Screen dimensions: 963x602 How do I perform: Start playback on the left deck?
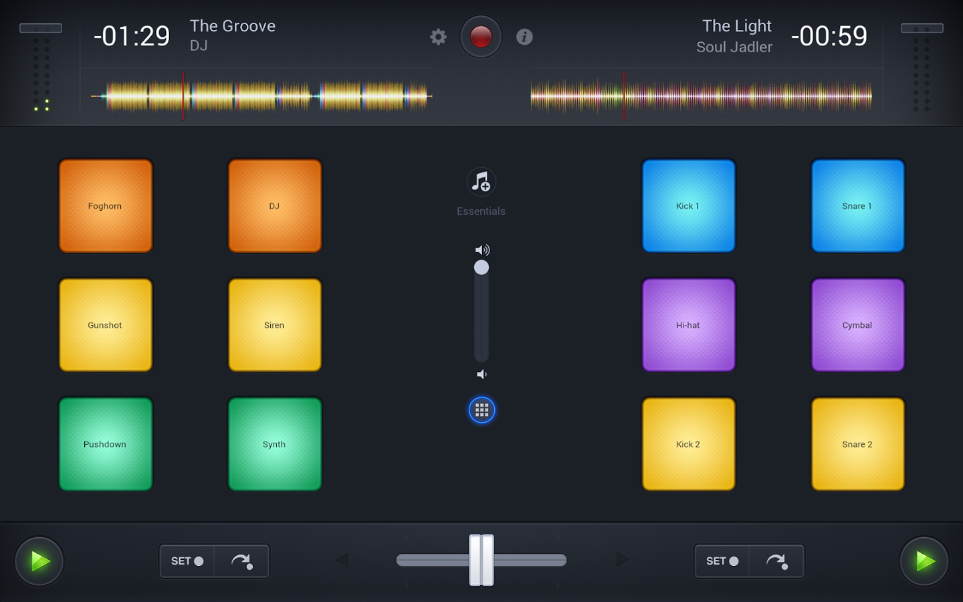39,561
